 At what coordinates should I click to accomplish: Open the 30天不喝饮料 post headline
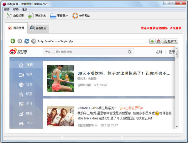pos(124,73)
